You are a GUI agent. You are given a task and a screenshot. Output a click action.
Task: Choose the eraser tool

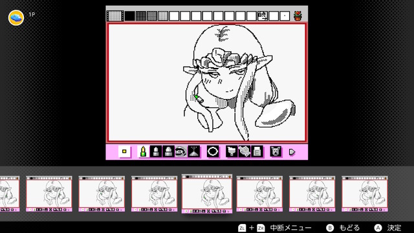pyautogui.click(x=257, y=151)
